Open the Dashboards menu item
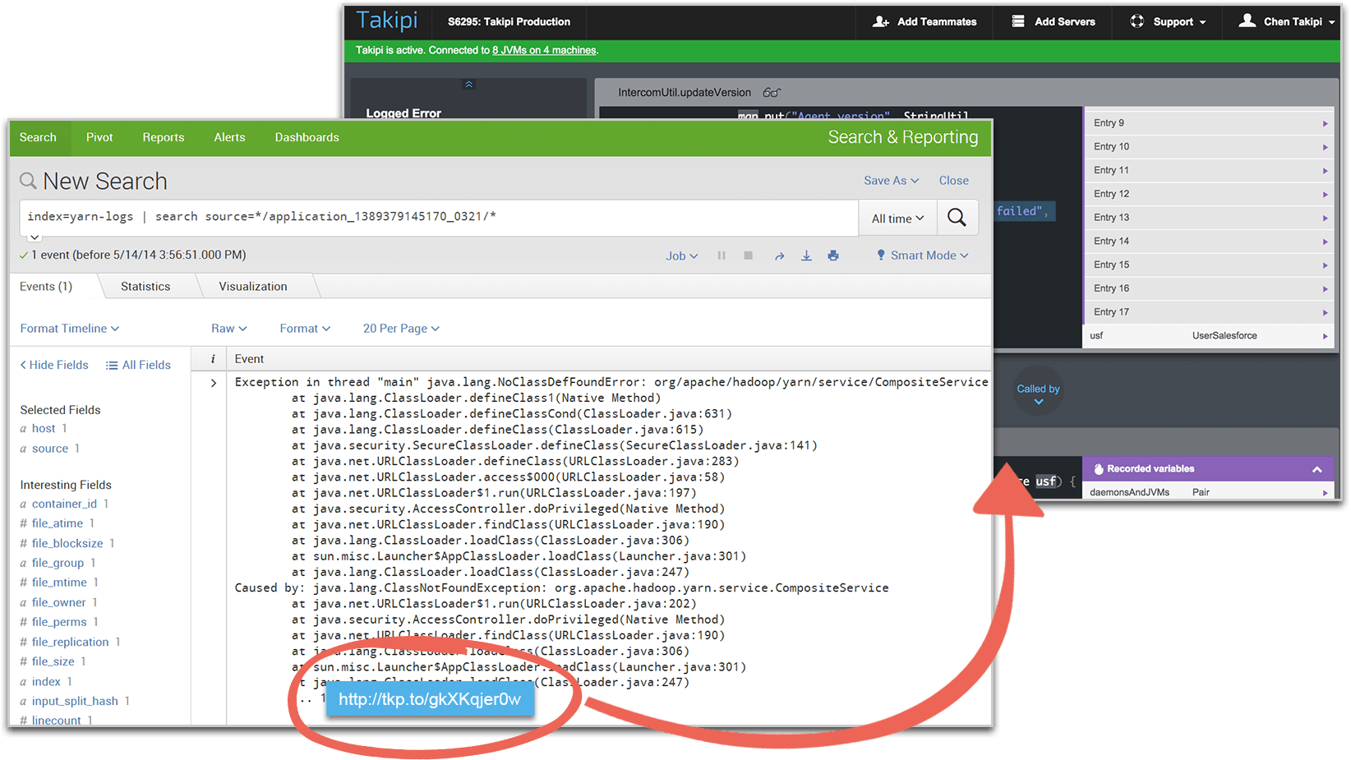1351x760 pixels. tap(307, 138)
